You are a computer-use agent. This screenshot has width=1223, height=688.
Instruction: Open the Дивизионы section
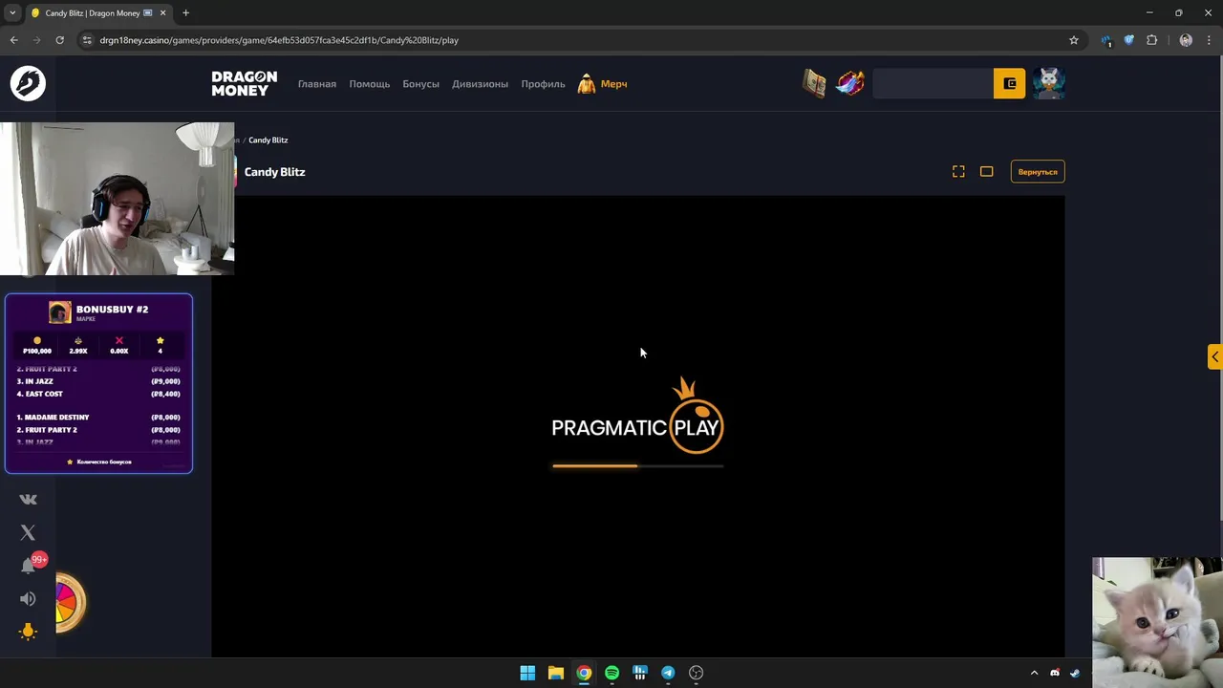(x=480, y=84)
